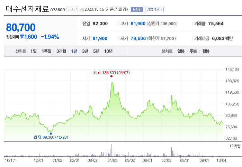Click the 62,400 y-axis label

coord(231,138)
